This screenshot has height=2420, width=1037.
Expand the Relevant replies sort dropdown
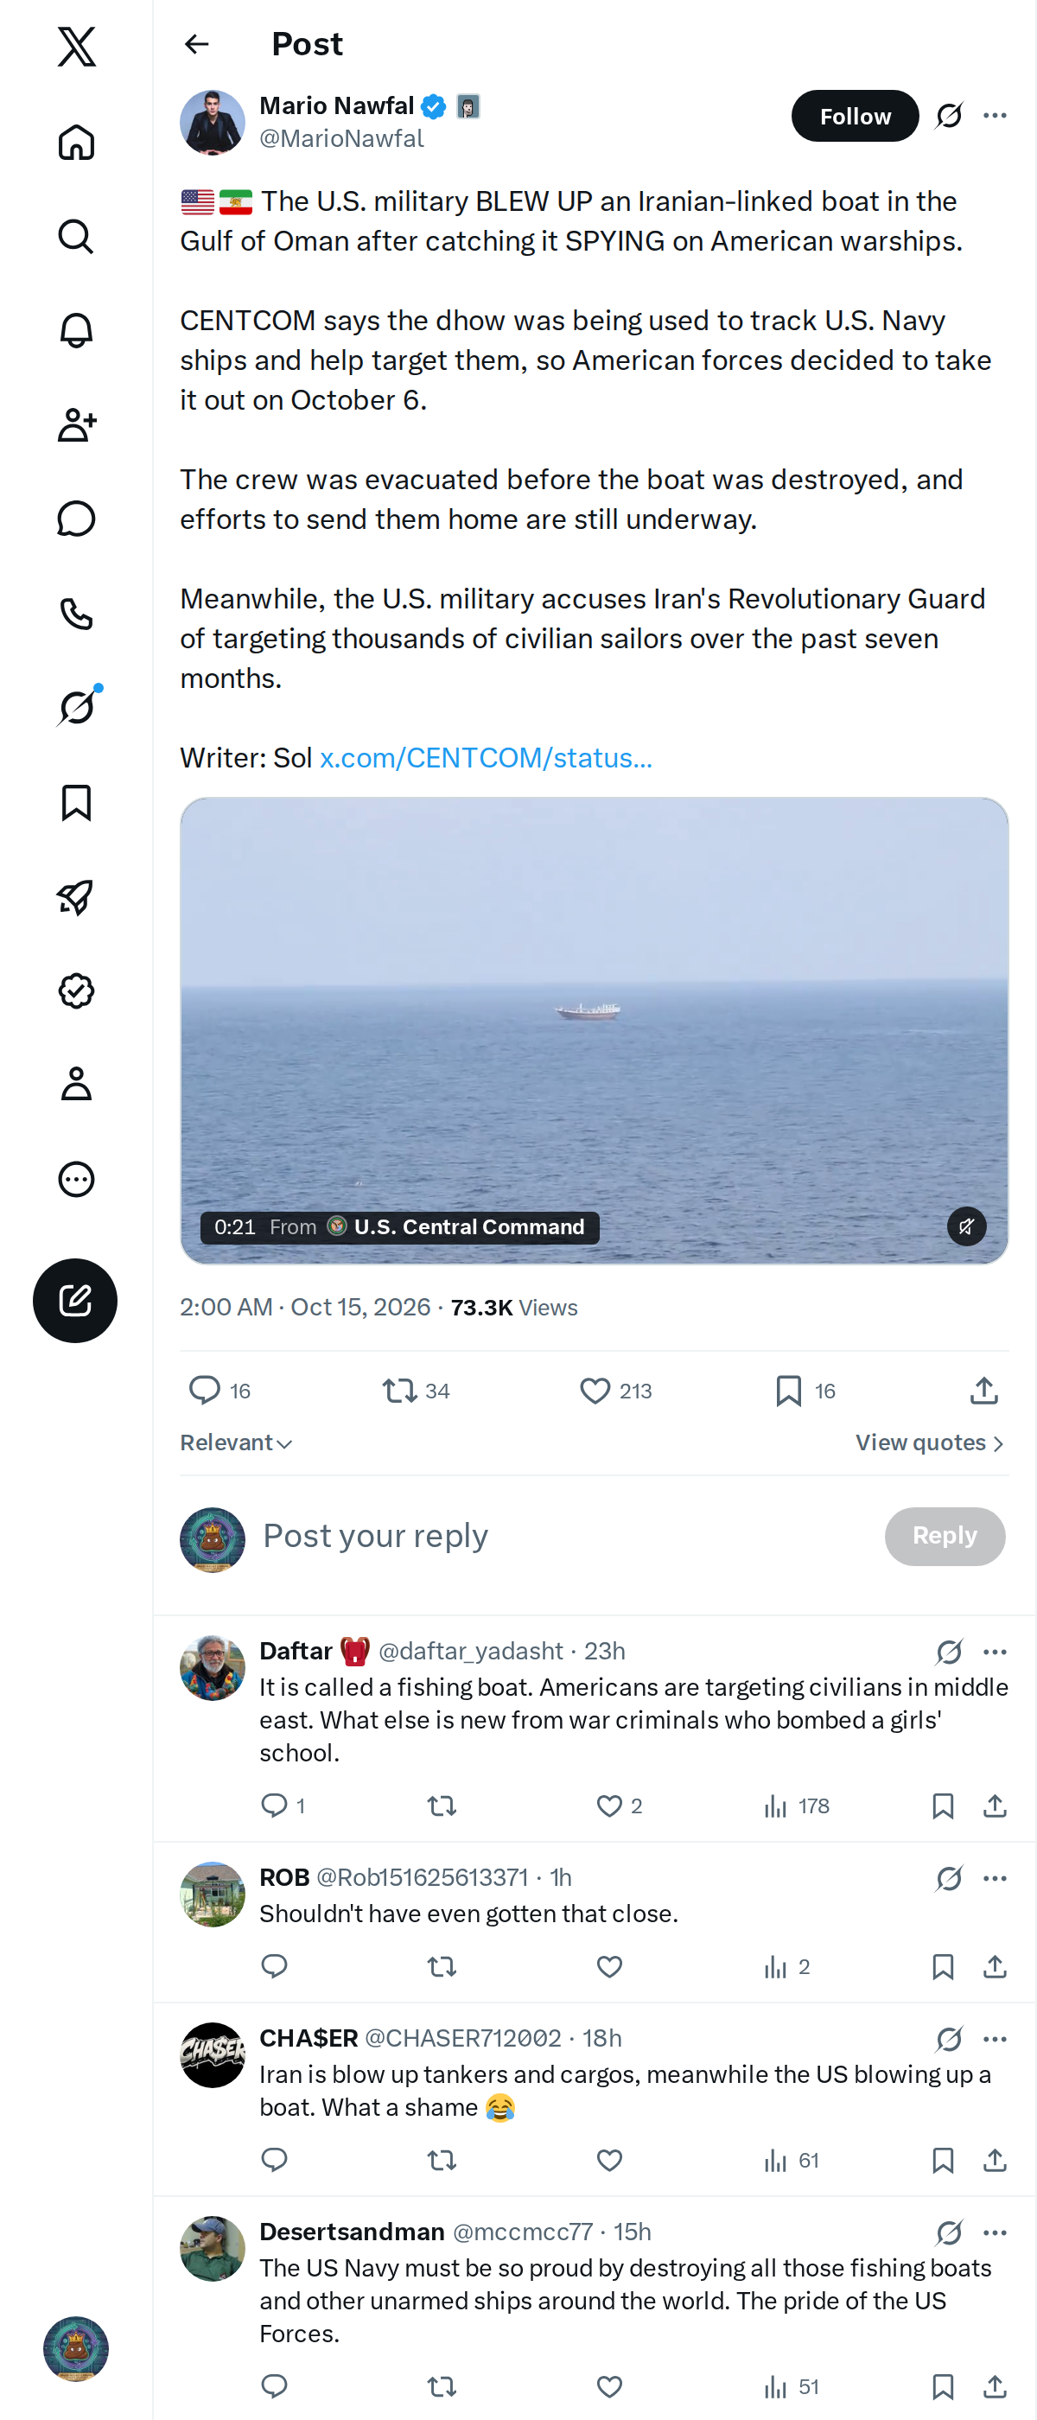[236, 1442]
